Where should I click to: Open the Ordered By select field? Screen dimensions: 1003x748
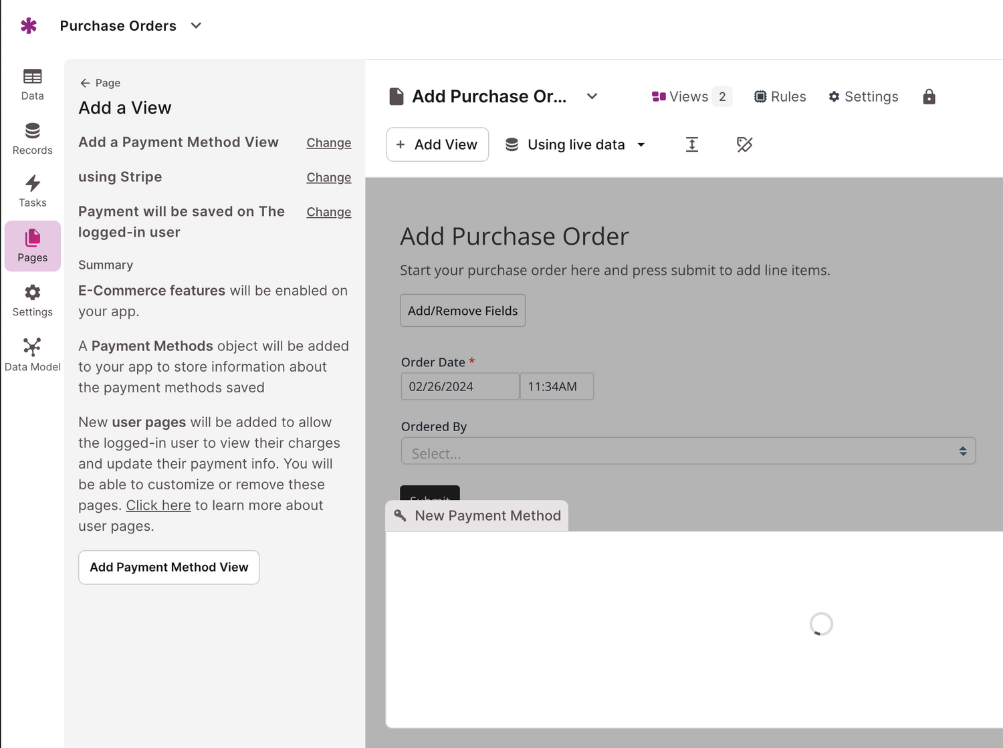click(x=689, y=451)
